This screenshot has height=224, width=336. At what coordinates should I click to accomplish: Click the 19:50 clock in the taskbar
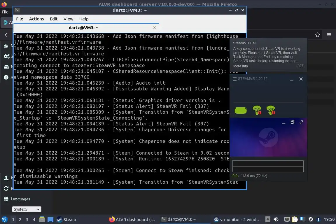click(329, 219)
